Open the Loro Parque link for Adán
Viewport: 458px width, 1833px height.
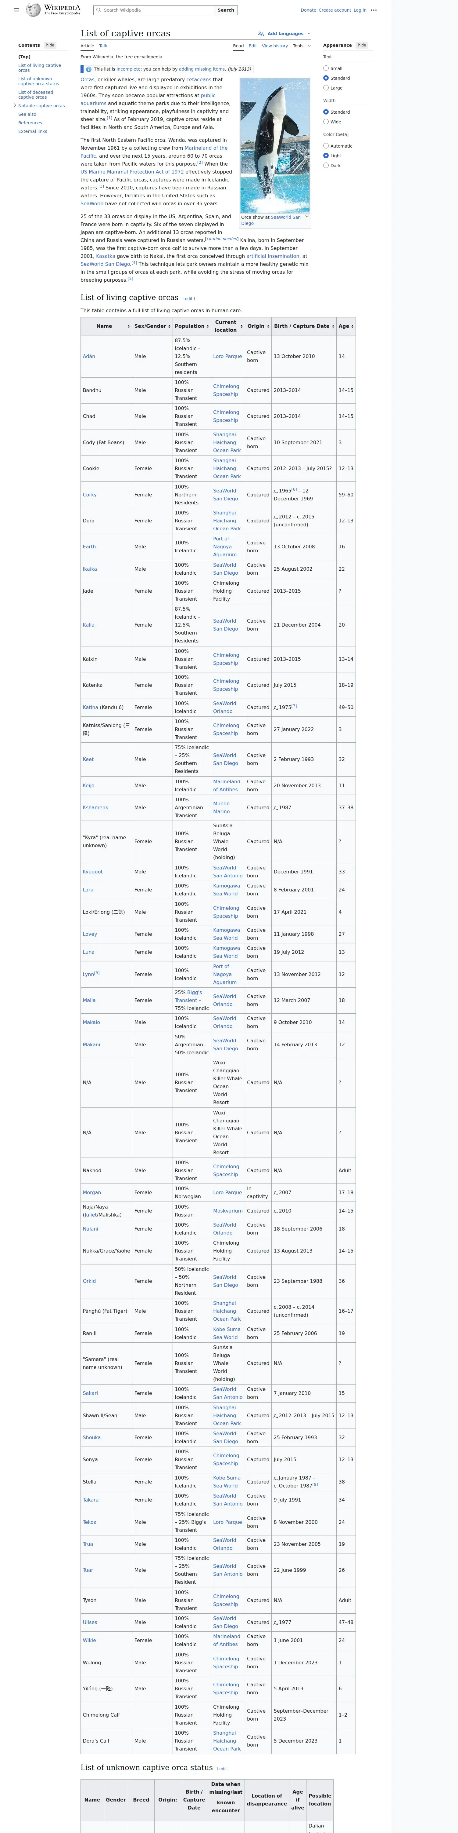[x=227, y=357]
